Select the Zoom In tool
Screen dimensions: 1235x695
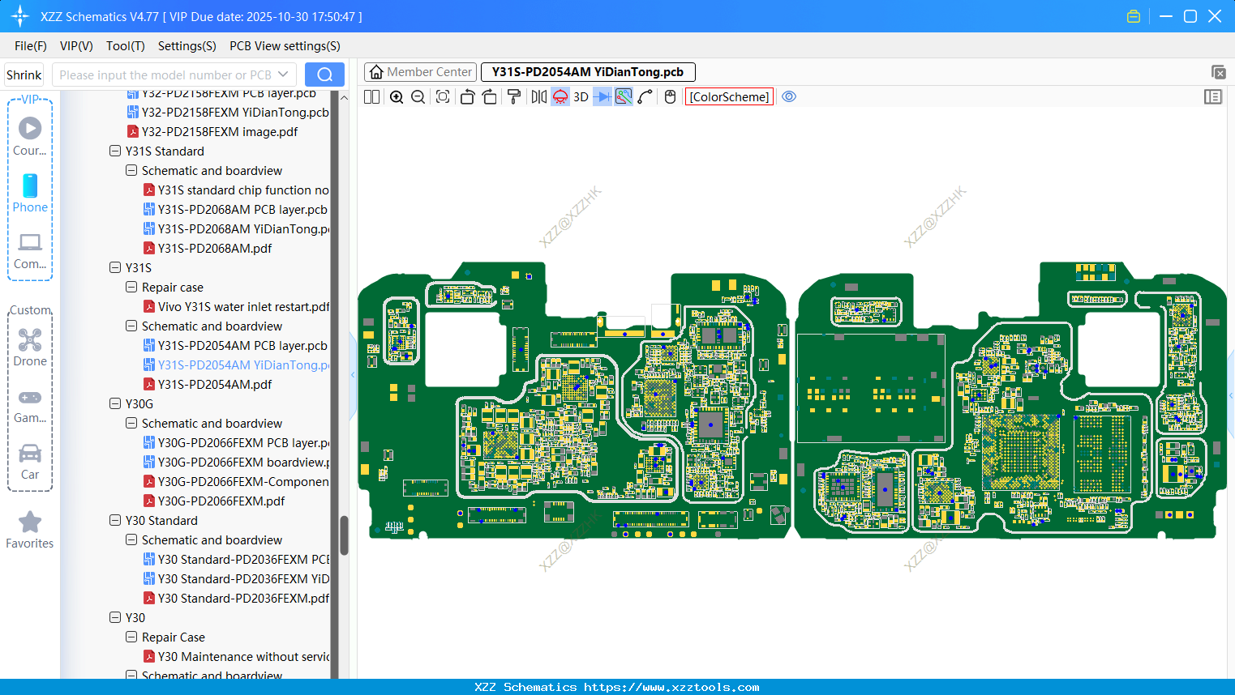(x=396, y=96)
